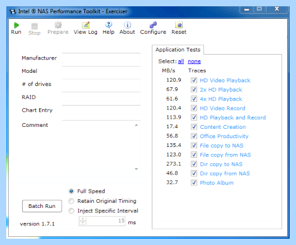Click the 32.7 MB/s value
The height and width of the screenshot is (245, 296).
(x=172, y=182)
